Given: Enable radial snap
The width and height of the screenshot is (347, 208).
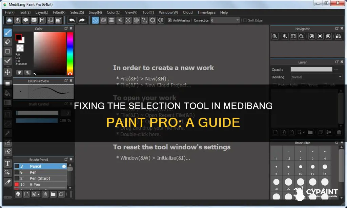Looking at the screenshot, I should point(128,20).
